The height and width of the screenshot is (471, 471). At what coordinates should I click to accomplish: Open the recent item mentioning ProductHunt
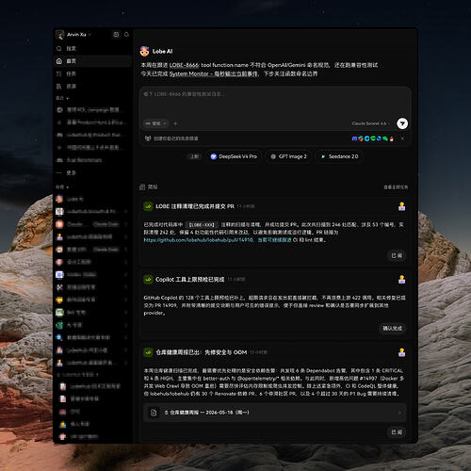(x=93, y=122)
